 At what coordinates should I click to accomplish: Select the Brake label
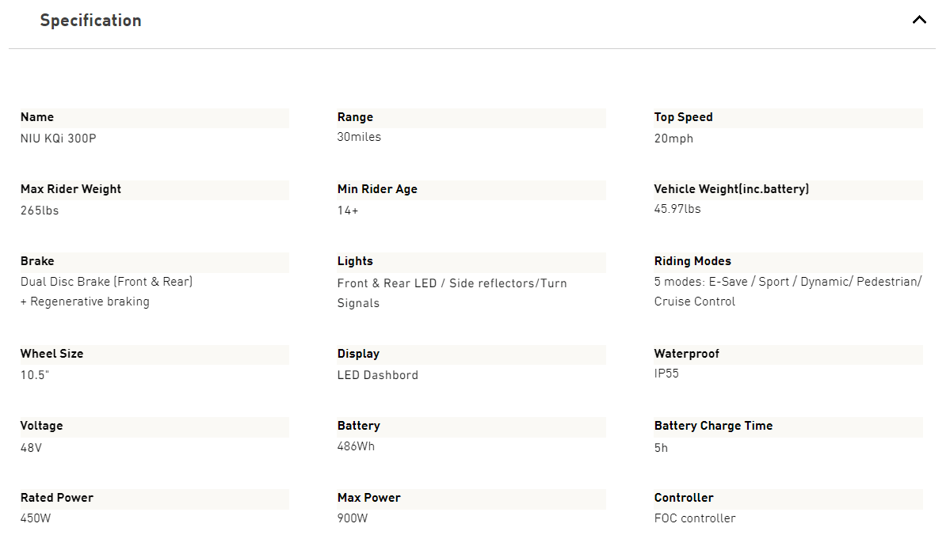point(37,261)
